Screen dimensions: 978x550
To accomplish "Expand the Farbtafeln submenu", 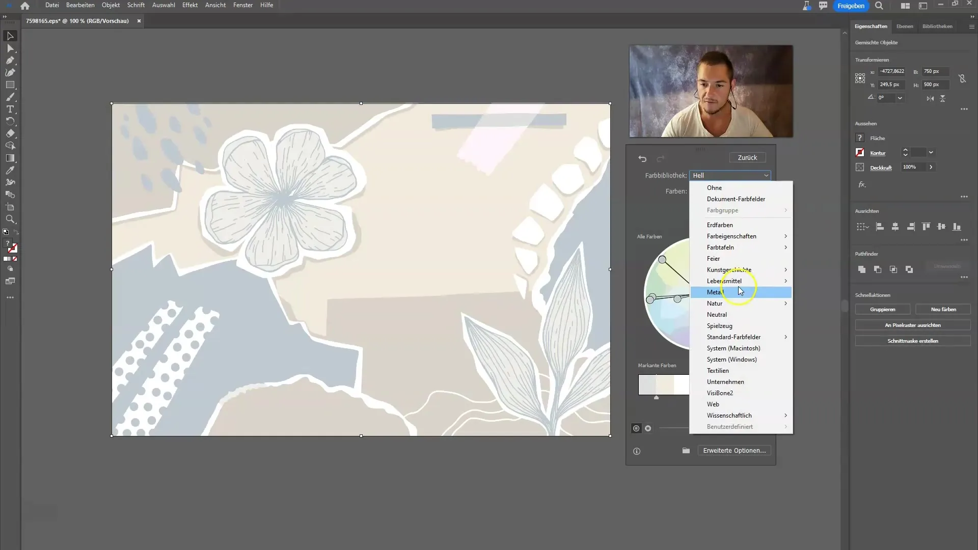I will click(741, 248).
